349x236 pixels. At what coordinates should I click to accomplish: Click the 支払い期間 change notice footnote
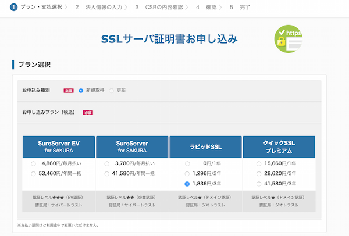(58, 225)
